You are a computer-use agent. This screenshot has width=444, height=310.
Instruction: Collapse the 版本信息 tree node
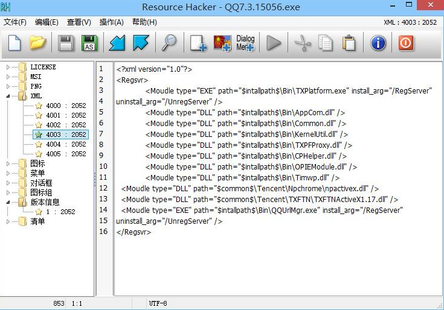pos(8,202)
